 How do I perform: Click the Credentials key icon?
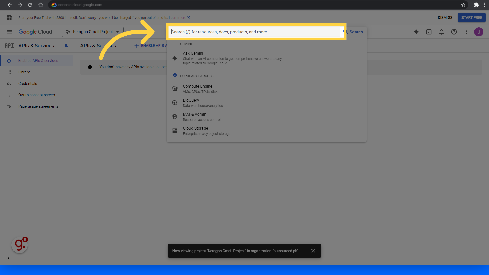tap(9, 84)
